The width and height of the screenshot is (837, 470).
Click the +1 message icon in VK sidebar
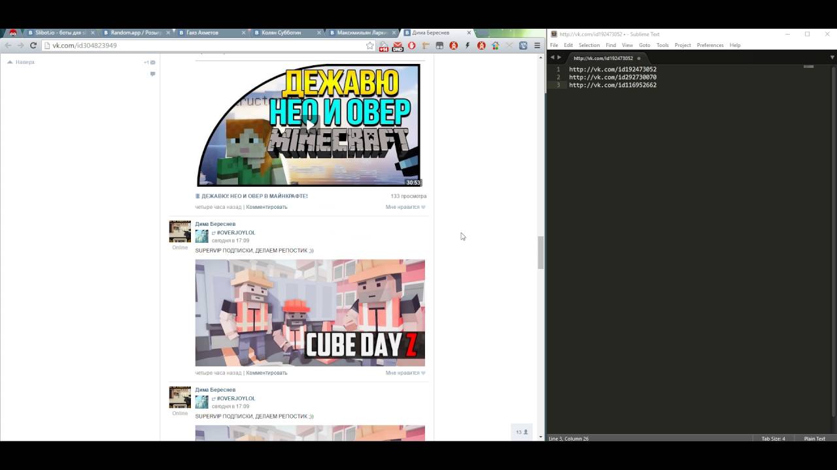tap(150, 63)
